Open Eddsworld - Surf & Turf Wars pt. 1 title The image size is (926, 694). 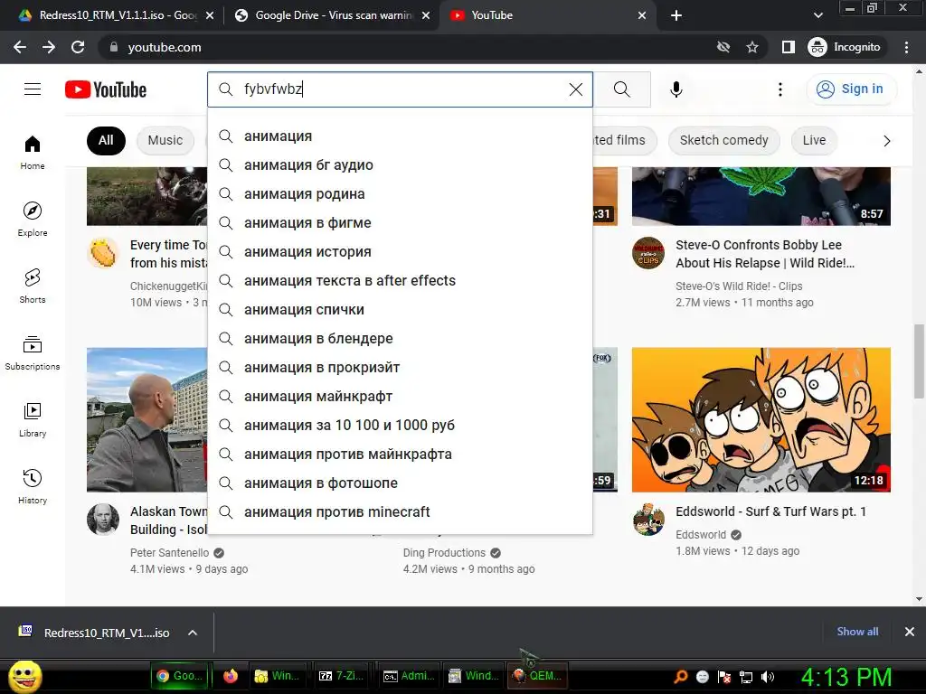point(770,511)
